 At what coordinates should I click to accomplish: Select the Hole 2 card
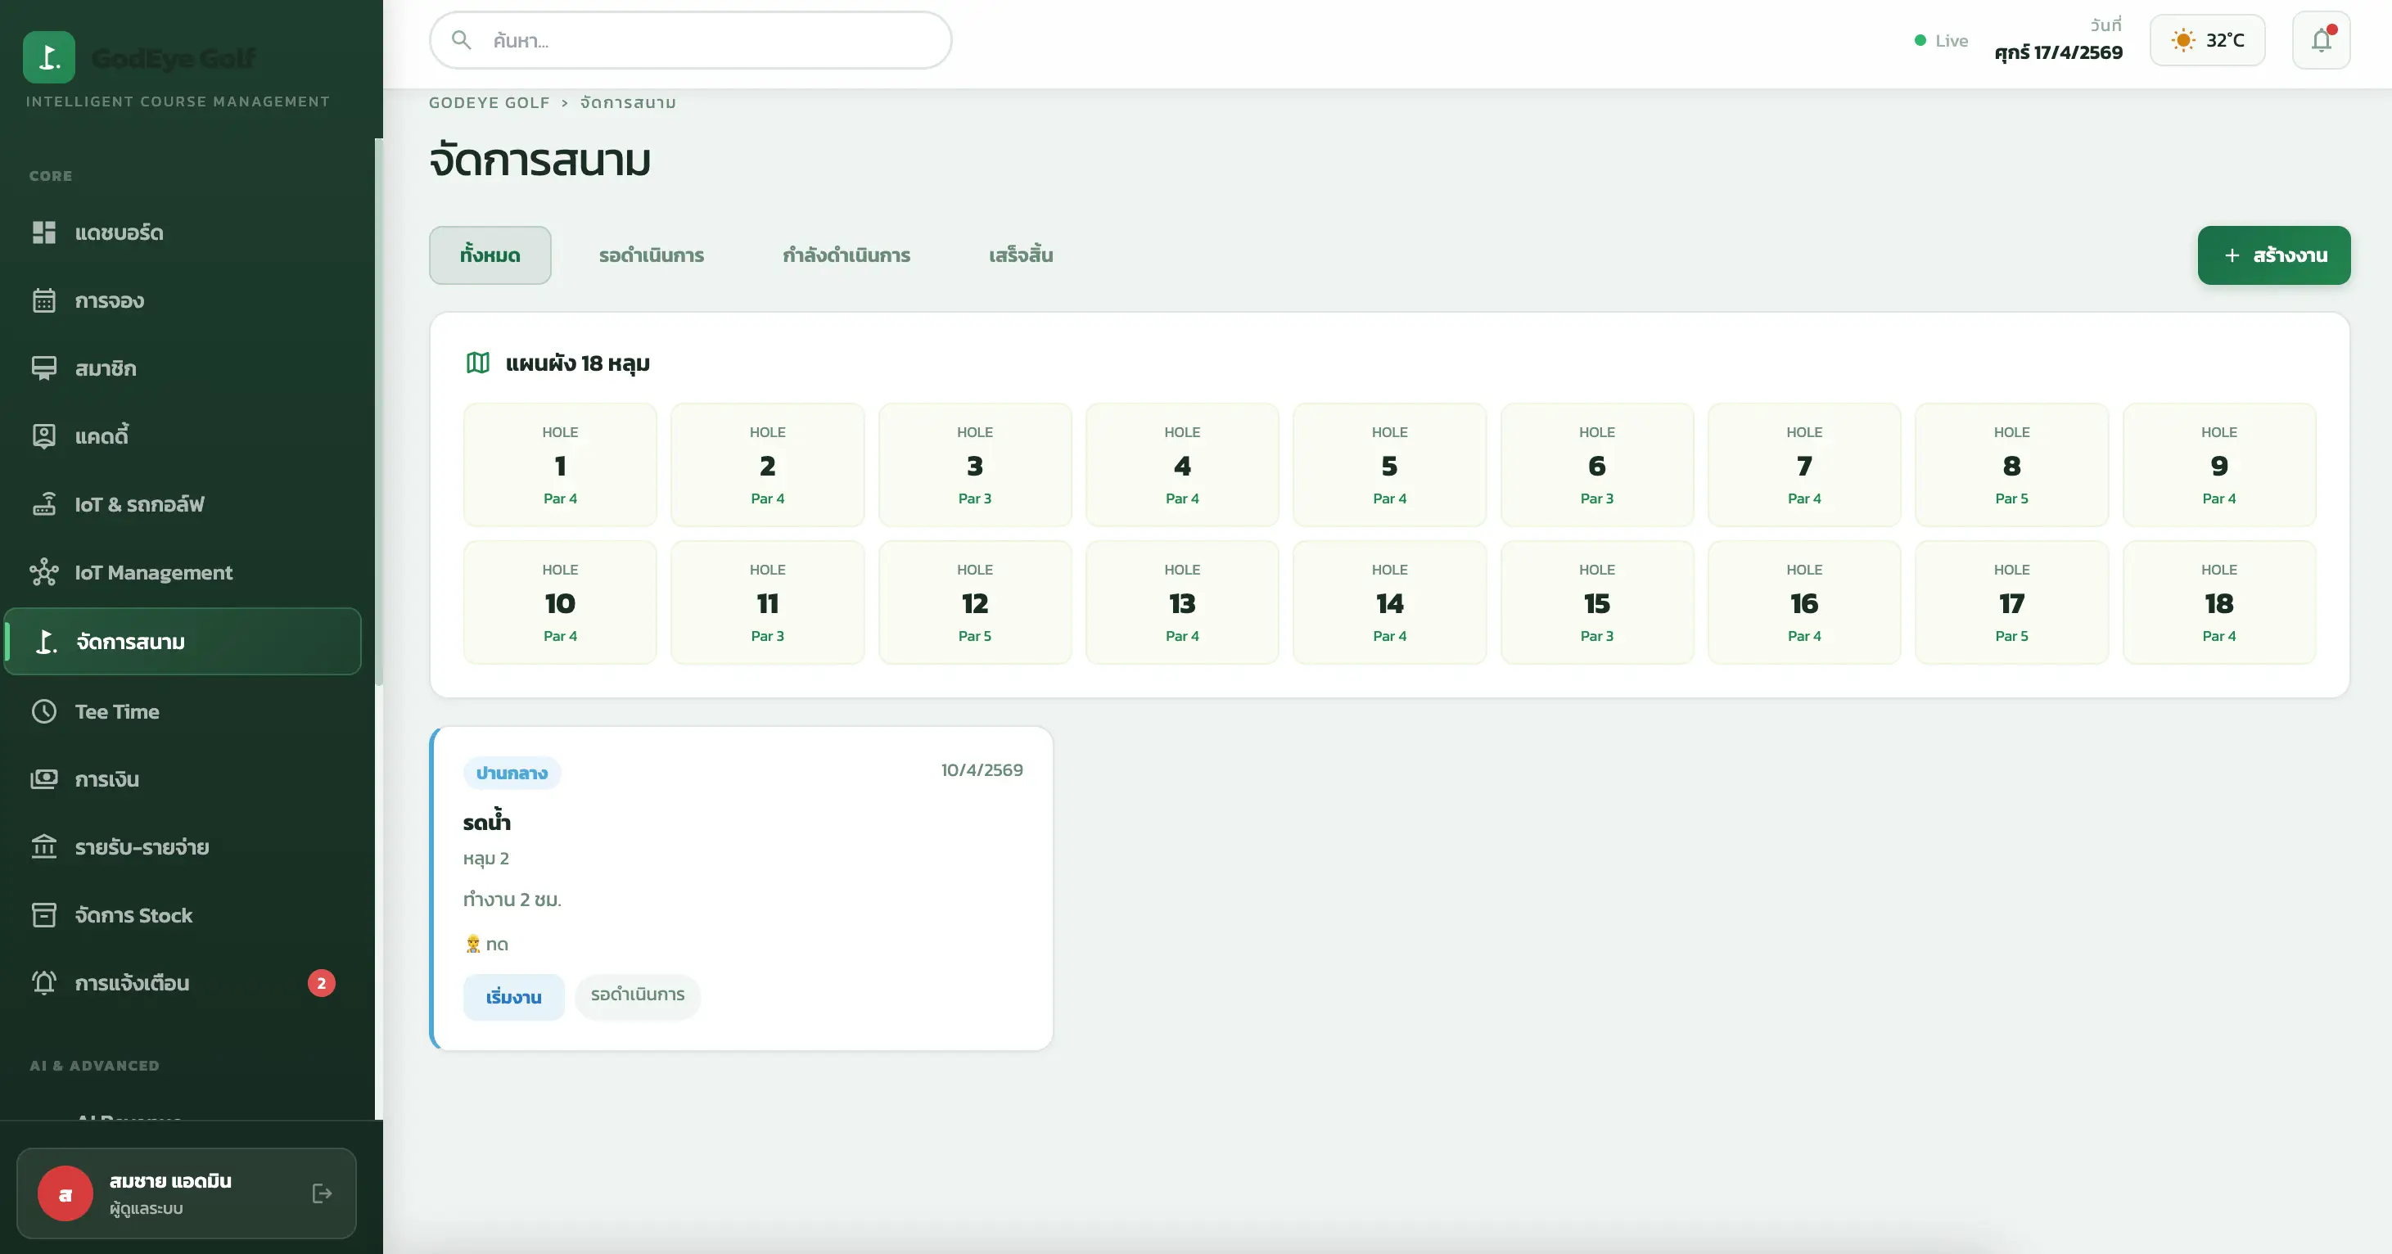pyautogui.click(x=767, y=464)
